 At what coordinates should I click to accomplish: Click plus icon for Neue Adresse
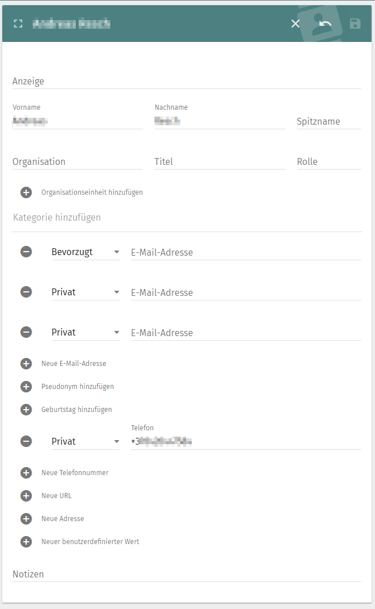pos(26,519)
